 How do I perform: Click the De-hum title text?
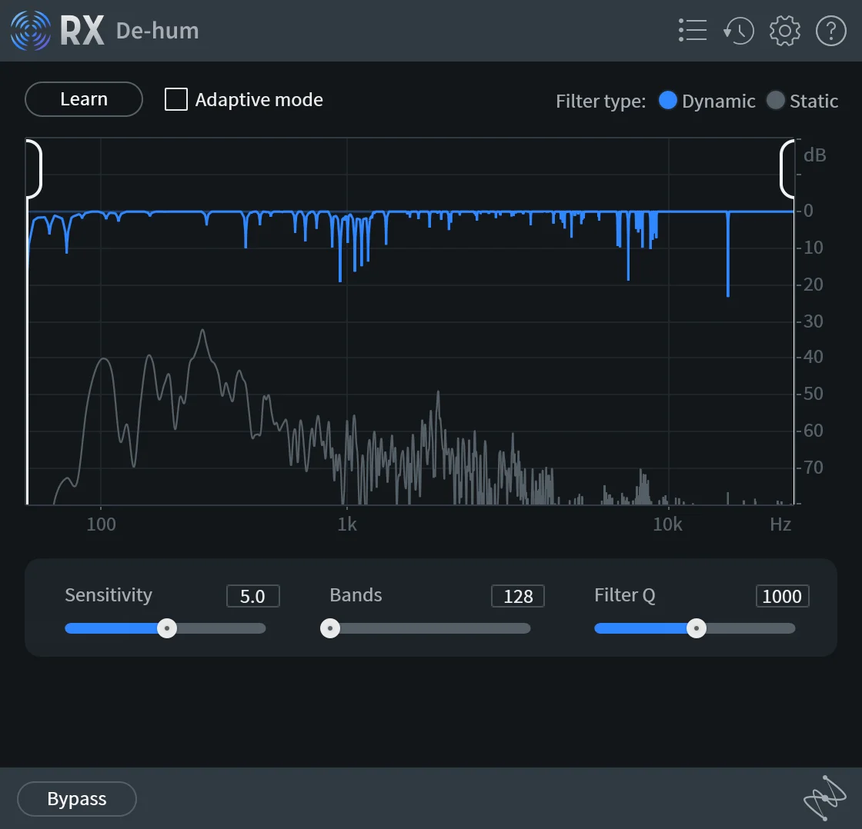pos(157,31)
